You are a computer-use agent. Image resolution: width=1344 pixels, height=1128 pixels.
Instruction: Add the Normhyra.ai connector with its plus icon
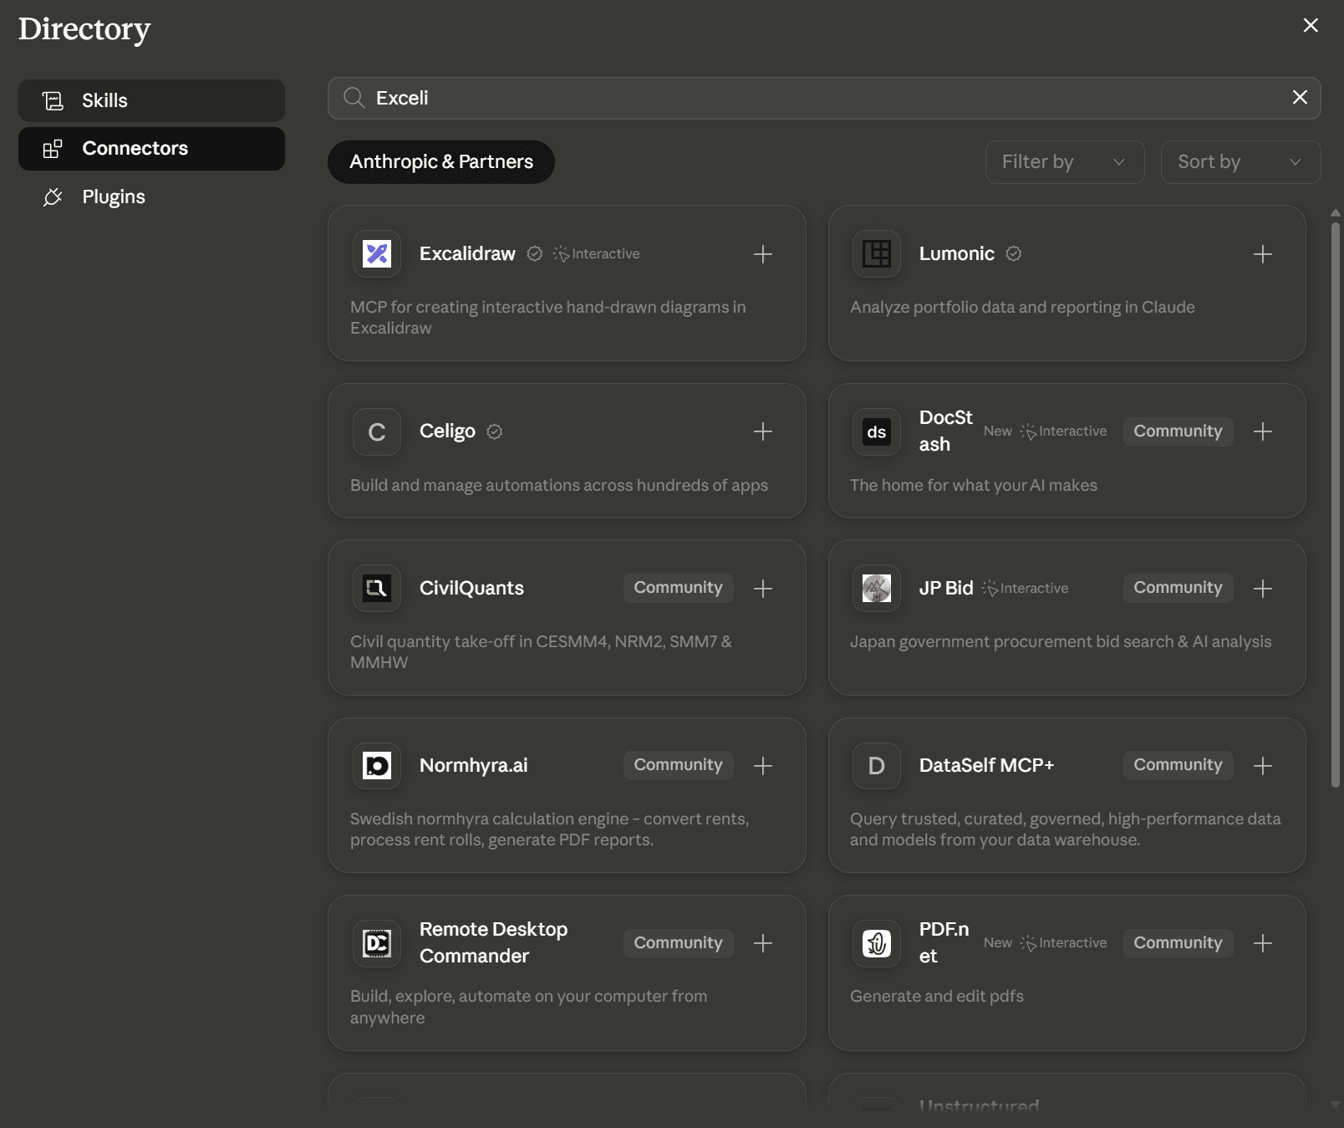click(x=762, y=766)
